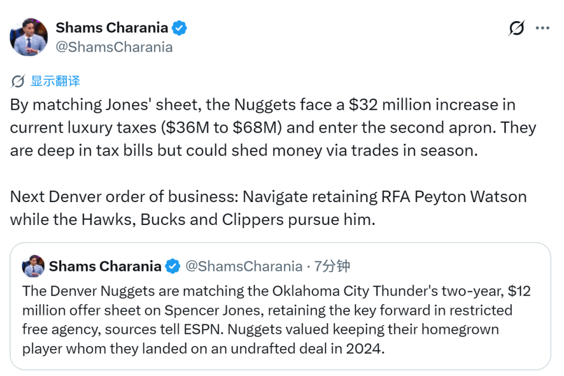Click the paragraph mentioning RFA Peyton Watson
564x376 pixels.
pyautogui.click(x=268, y=208)
